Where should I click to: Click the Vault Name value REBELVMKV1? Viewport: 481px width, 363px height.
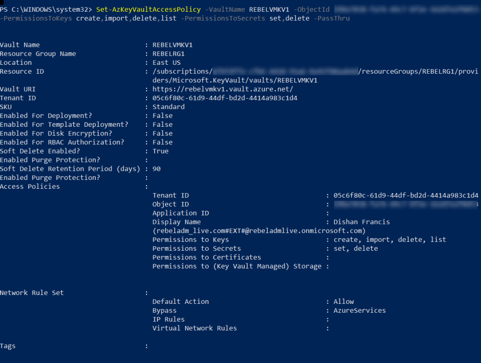[x=172, y=45]
